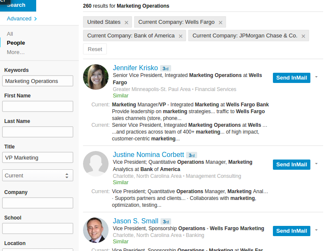Click the '260 results for Marketing Operations' heading
The image size is (324, 251).
(x=126, y=6)
